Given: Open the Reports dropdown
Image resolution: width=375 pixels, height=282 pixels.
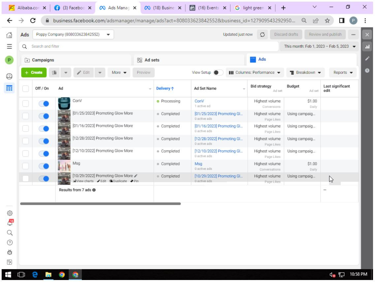Looking at the screenshot, I should 343,72.
